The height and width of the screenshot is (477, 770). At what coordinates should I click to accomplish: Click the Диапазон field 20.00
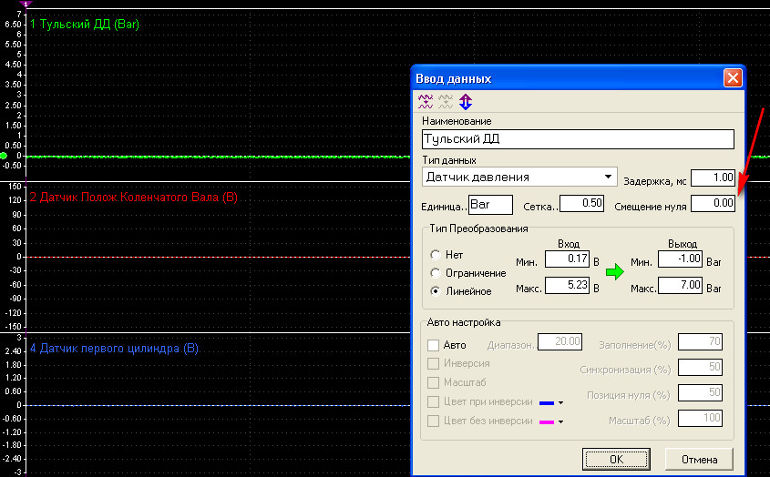coord(560,341)
